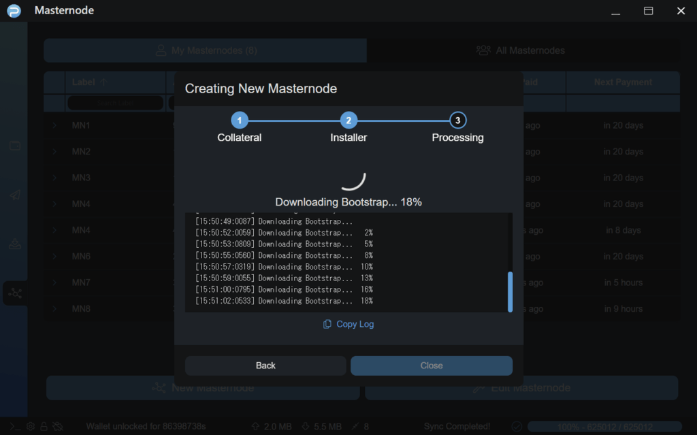Click step 3 Processing circle
The width and height of the screenshot is (697, 435).
457,120
